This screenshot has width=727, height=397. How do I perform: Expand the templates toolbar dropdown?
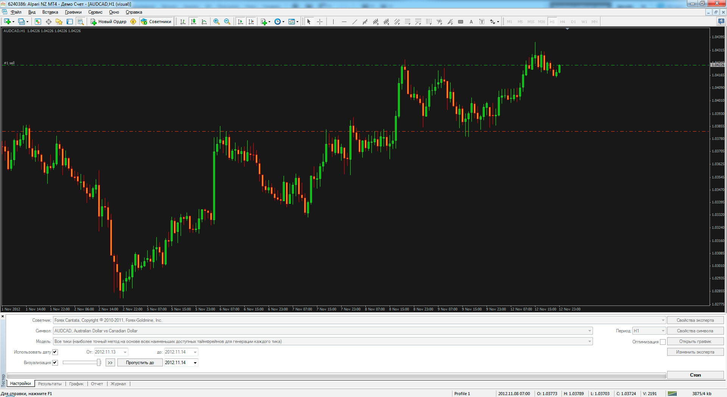297,22
